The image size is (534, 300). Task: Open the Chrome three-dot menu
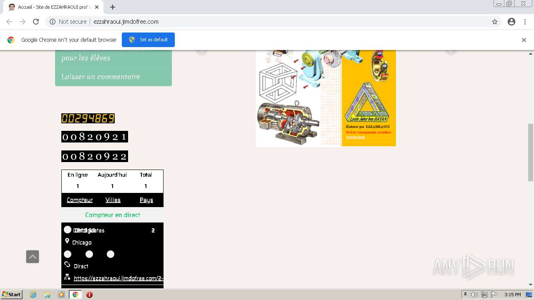tap(525, 22)
